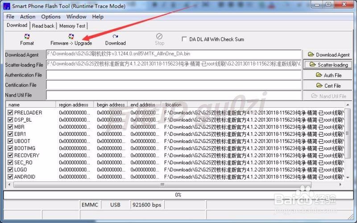Open the File menu
Screen dimensions: 357x223
tap(10, 16)
